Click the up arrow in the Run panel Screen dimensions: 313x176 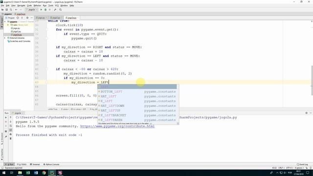pyautogui.click(x=11, y=117)
